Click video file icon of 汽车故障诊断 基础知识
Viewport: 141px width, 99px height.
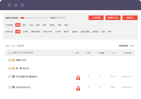(x=13, y=76)
